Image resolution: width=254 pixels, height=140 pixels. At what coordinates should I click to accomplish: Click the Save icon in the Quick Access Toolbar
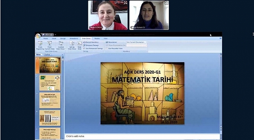tap(44, 35)
